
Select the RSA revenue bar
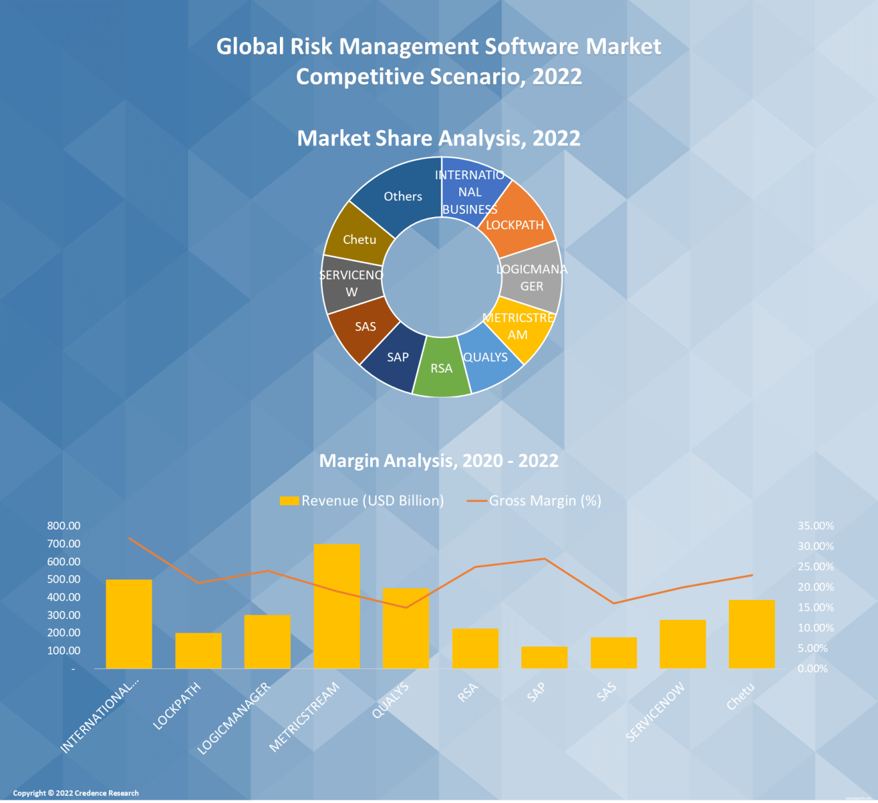pos(475,649)
